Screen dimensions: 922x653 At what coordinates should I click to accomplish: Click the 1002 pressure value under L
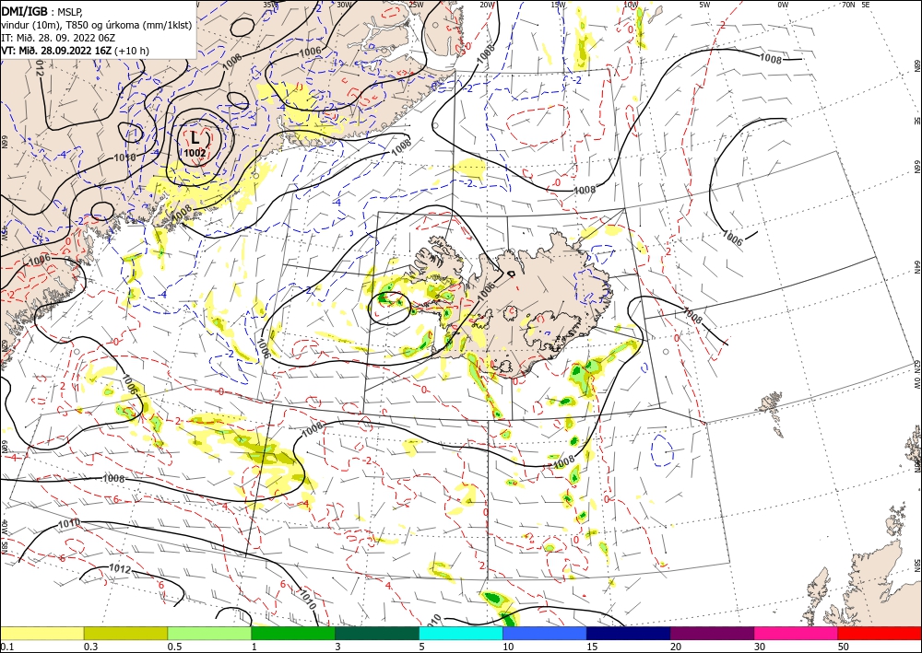tap(195, 153)
